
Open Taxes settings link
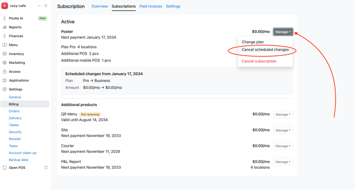(13, 146)
